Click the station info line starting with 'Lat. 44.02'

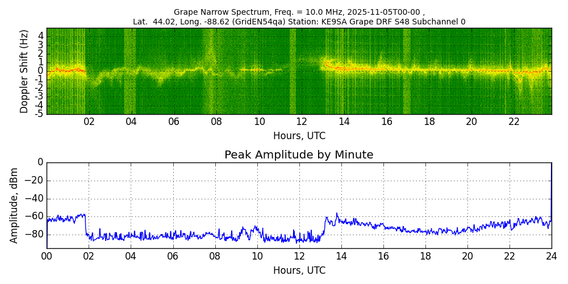click(x=299, y=22)
